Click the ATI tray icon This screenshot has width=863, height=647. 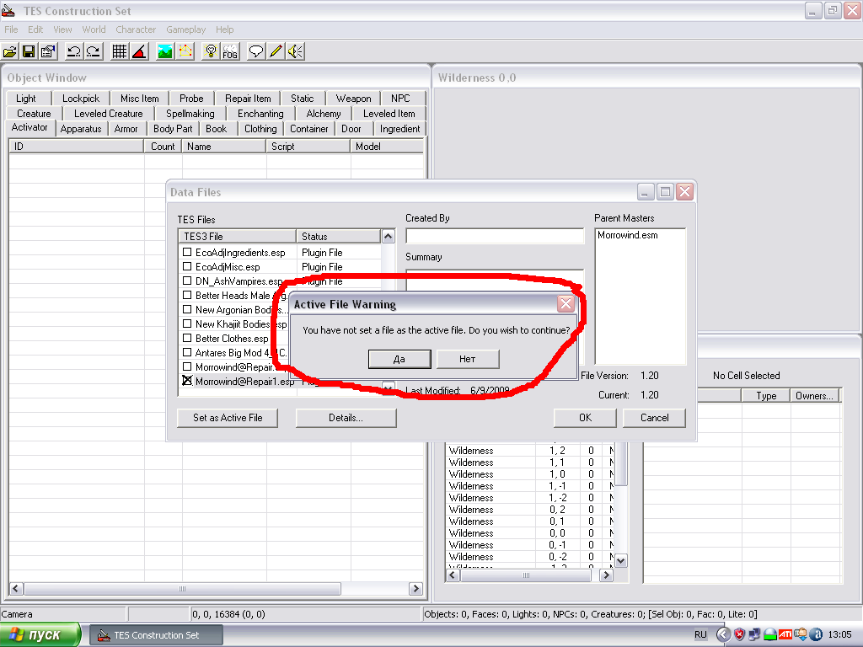[785, 635]
